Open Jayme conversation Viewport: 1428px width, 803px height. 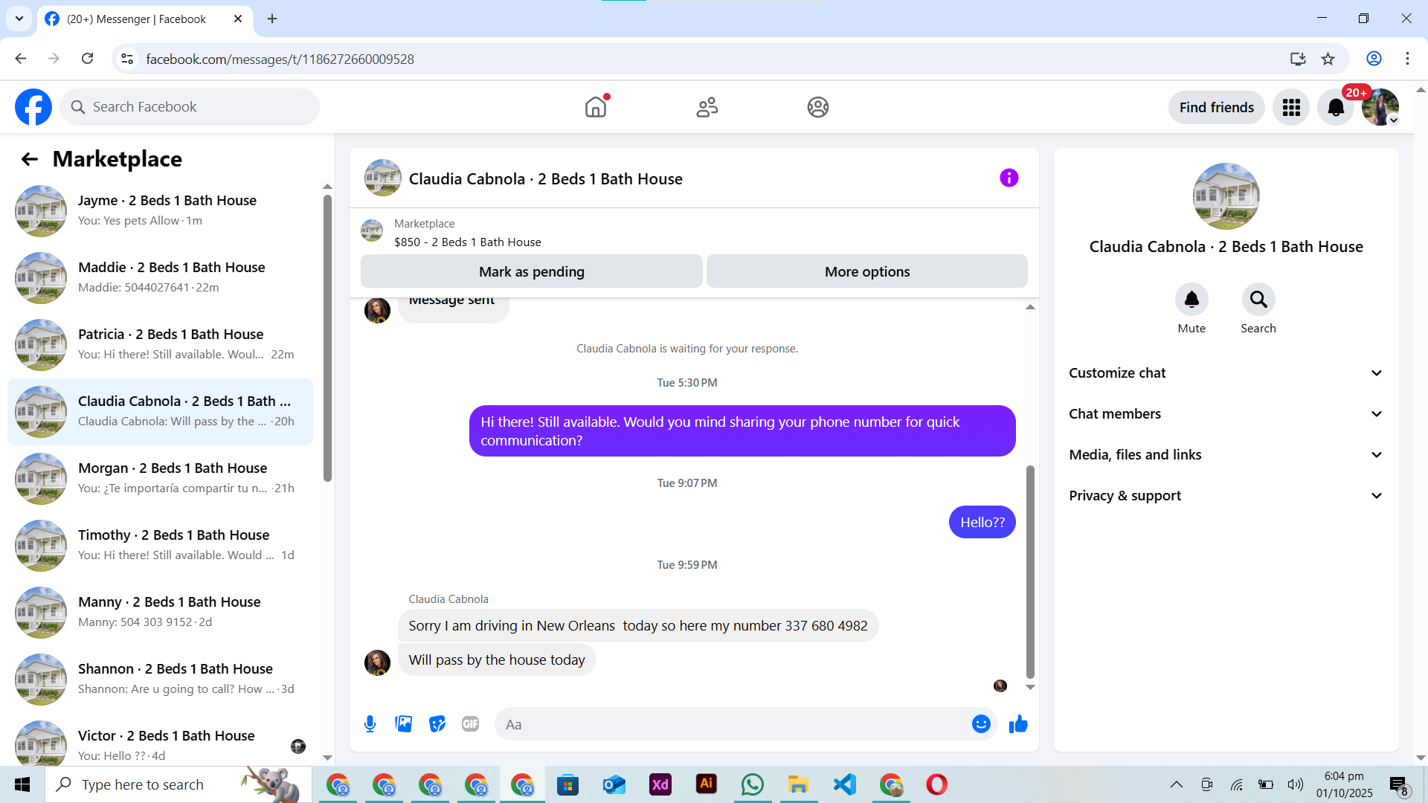click(160, 211)
